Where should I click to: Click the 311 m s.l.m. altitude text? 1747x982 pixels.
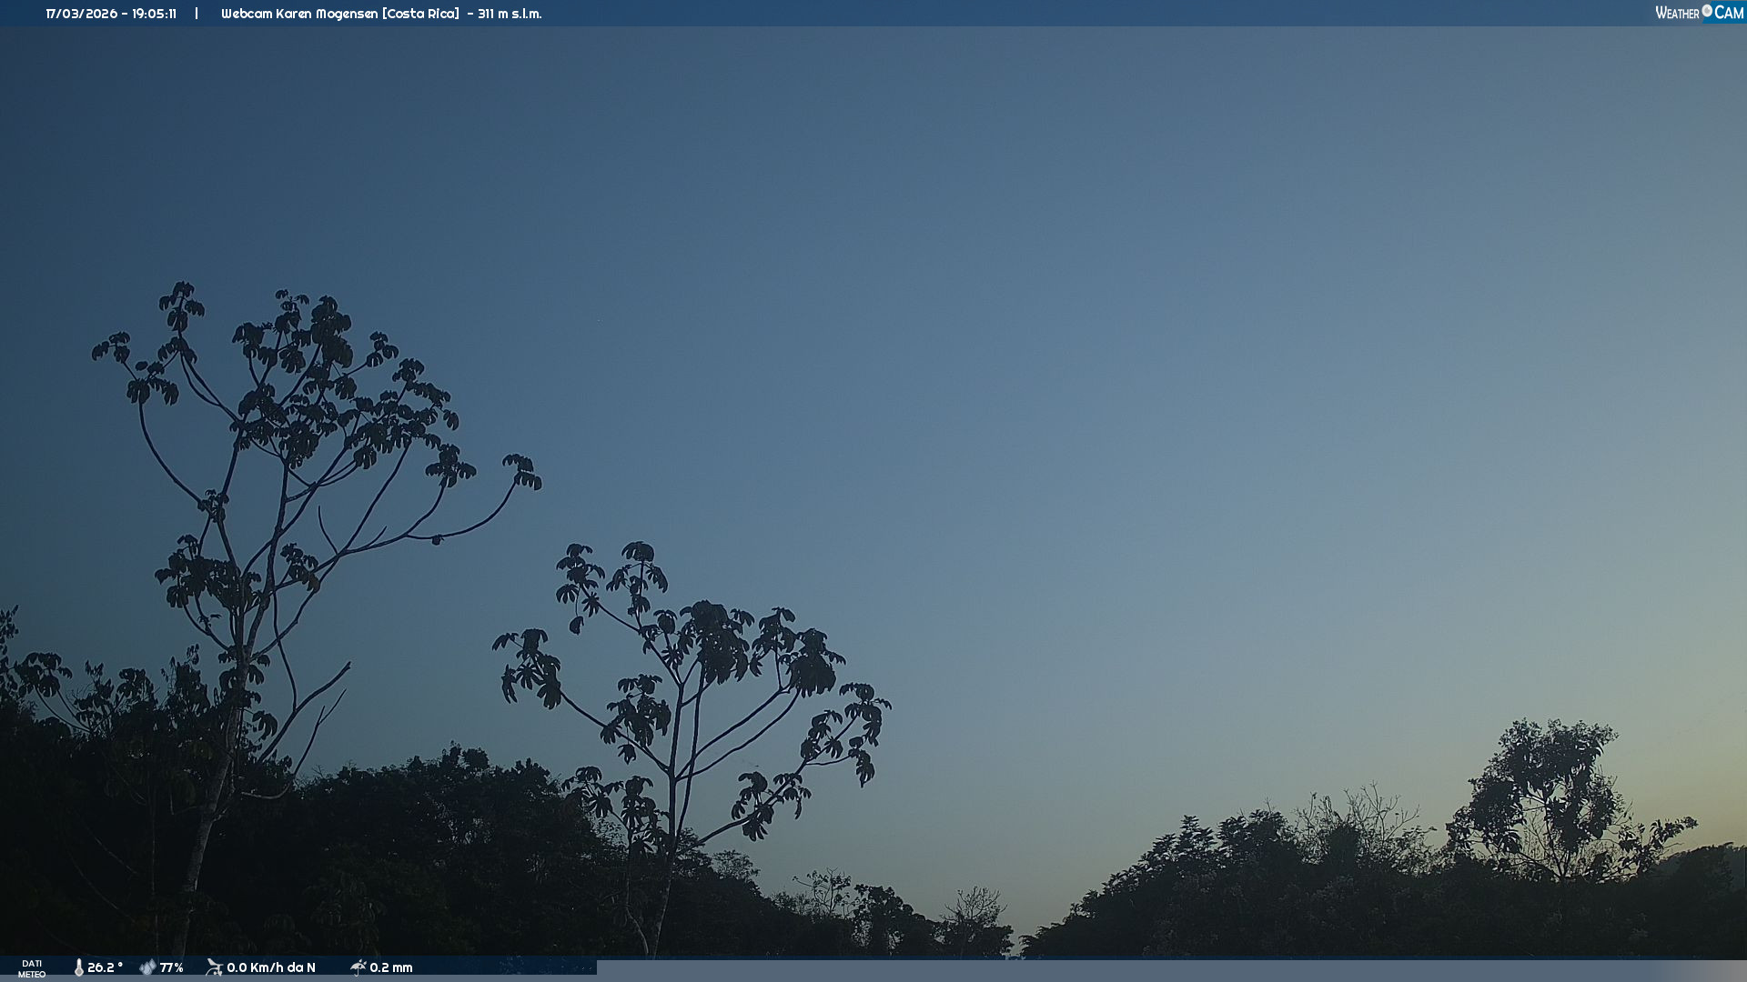510,14
